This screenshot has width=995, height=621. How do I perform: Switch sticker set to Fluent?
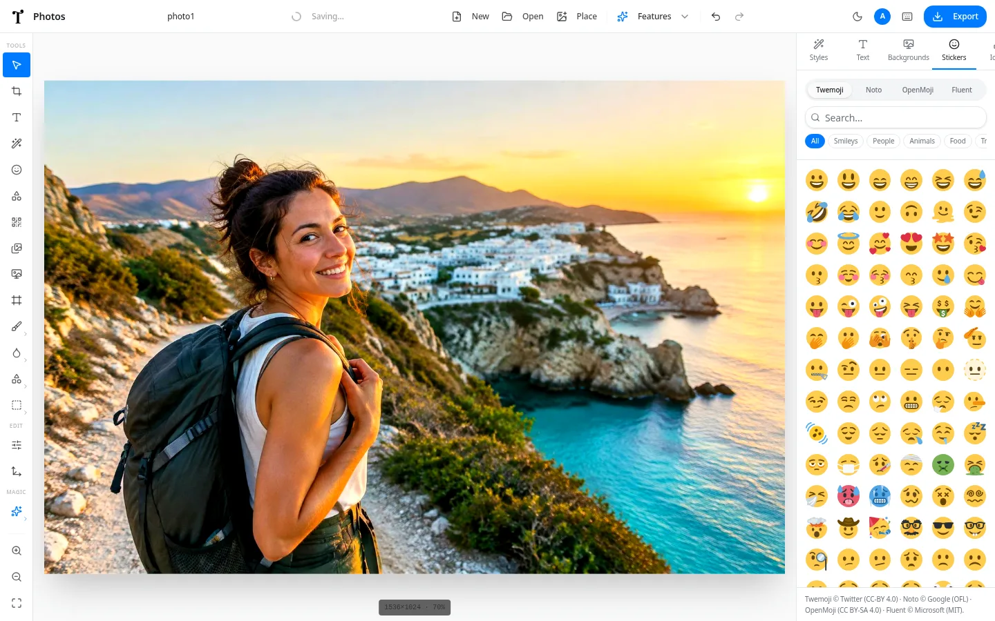pos(961,90)
